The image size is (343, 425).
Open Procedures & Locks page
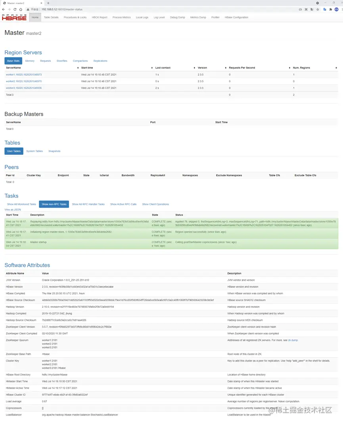[75, 17]
